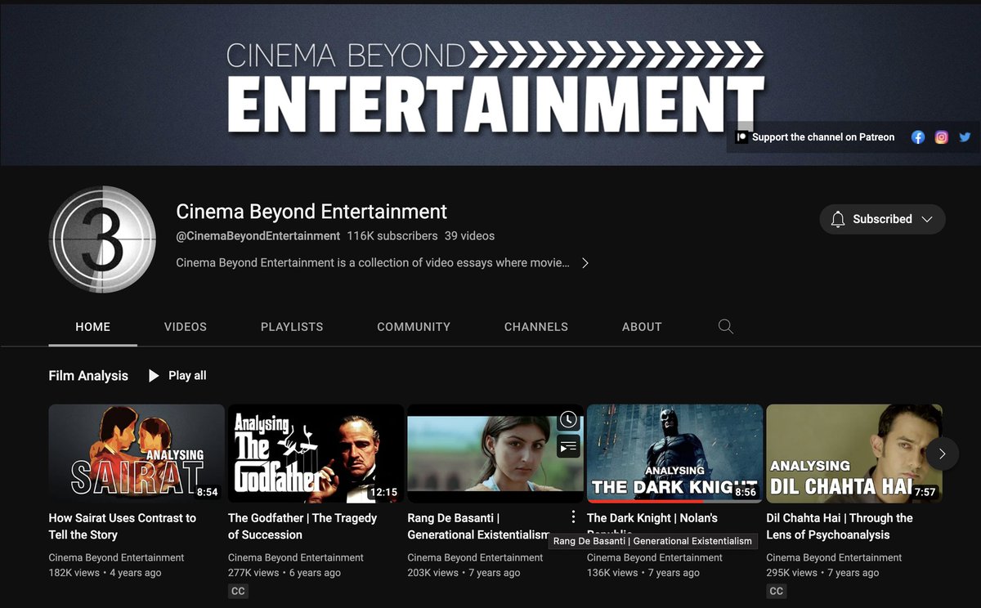Open the Sairat video thumbnail
Viewport: 981px width, 608px height.
[x=137, y=454]
